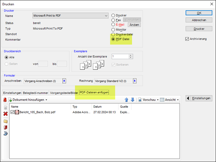Click the yellow folder icon in sidebar

[6, 121]
